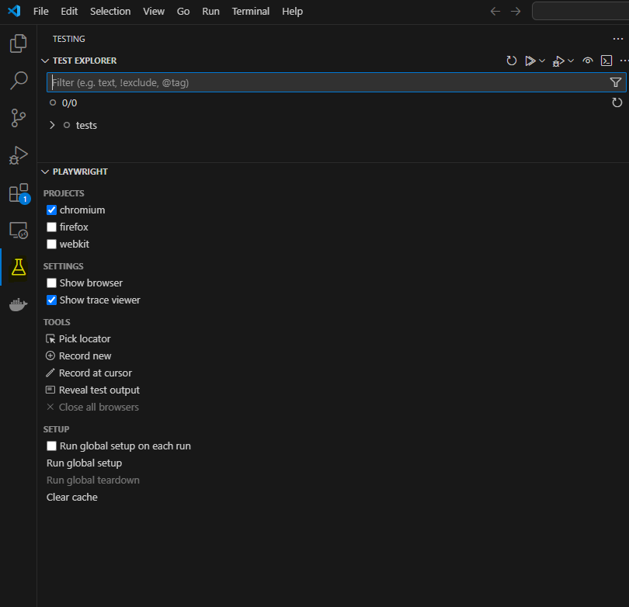
Task: Click Clear cache
Action: click(x=72, y=498)
